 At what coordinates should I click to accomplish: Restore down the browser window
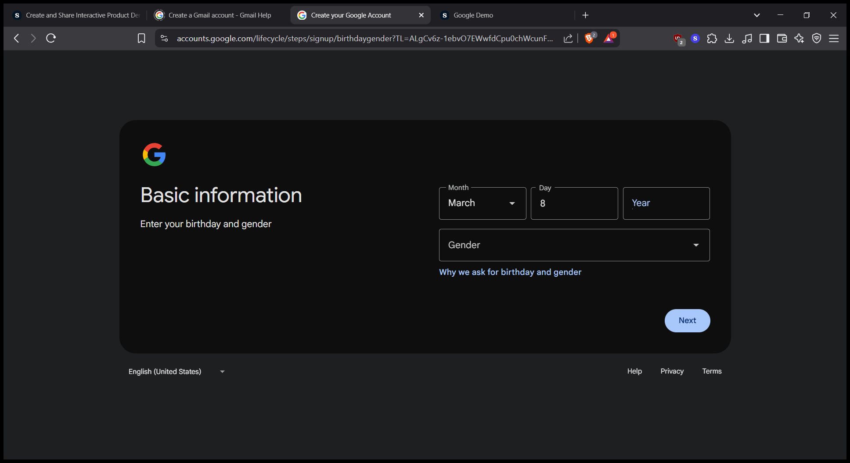coord(807,15)
